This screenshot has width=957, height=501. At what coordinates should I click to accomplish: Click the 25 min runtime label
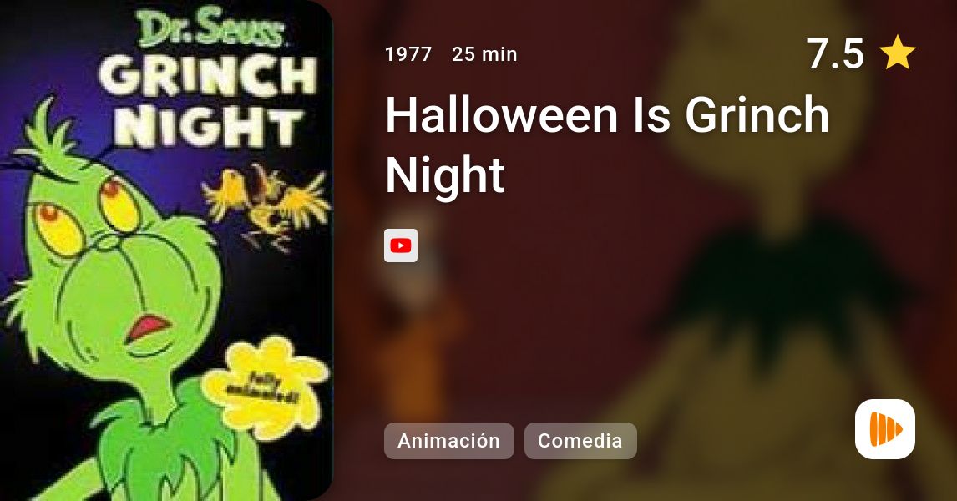pos(484,54)
